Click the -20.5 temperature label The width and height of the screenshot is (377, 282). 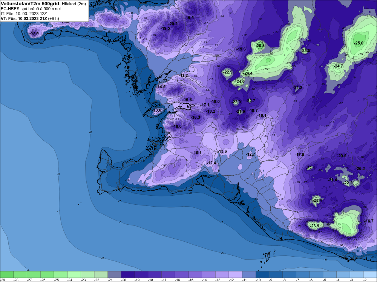coord(342,156)
